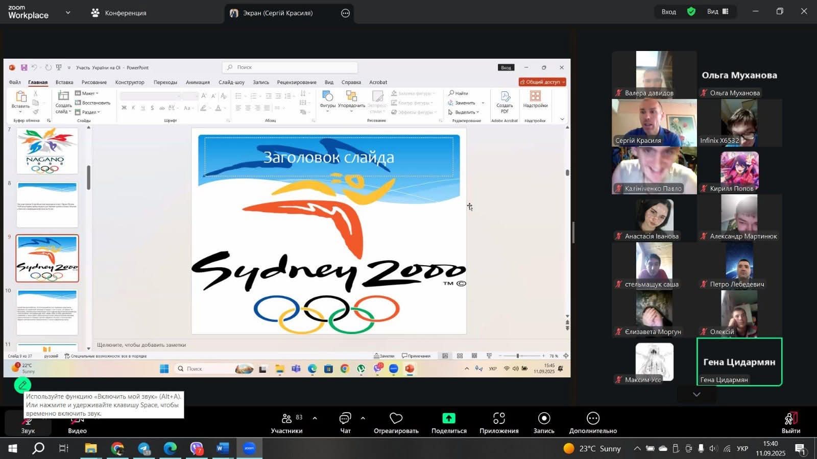Click Поиск field in shared PowerPoint title bar

290,67
